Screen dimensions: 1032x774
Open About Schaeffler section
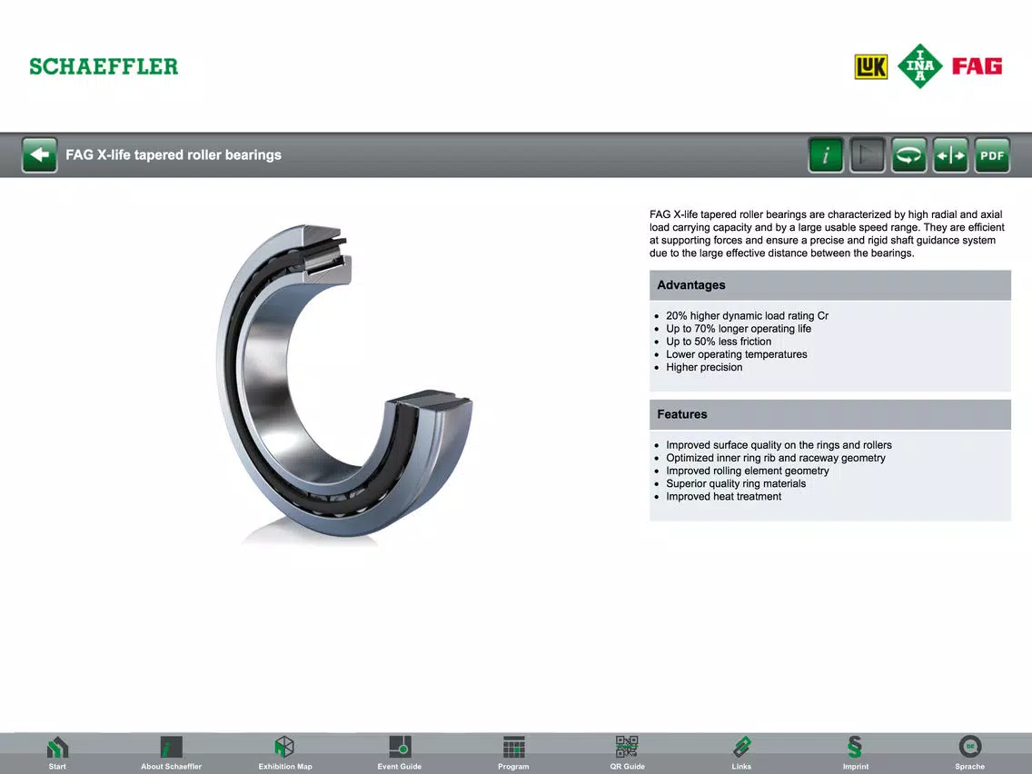coord(171,753)
